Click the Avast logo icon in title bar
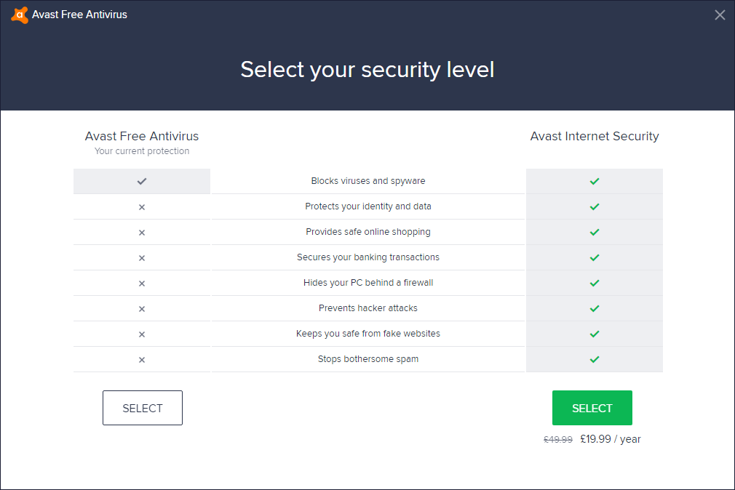The height and width of the screenshot is (490, 735). click(20, 15)
